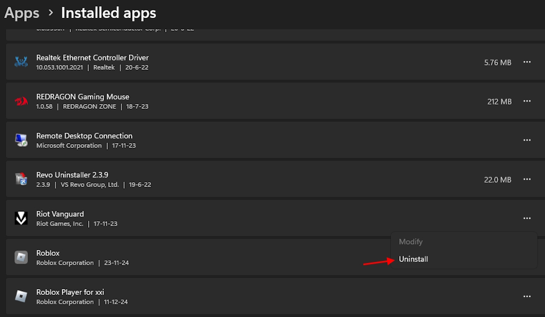Open more options for Revo Uninstaller

(527, 179)
